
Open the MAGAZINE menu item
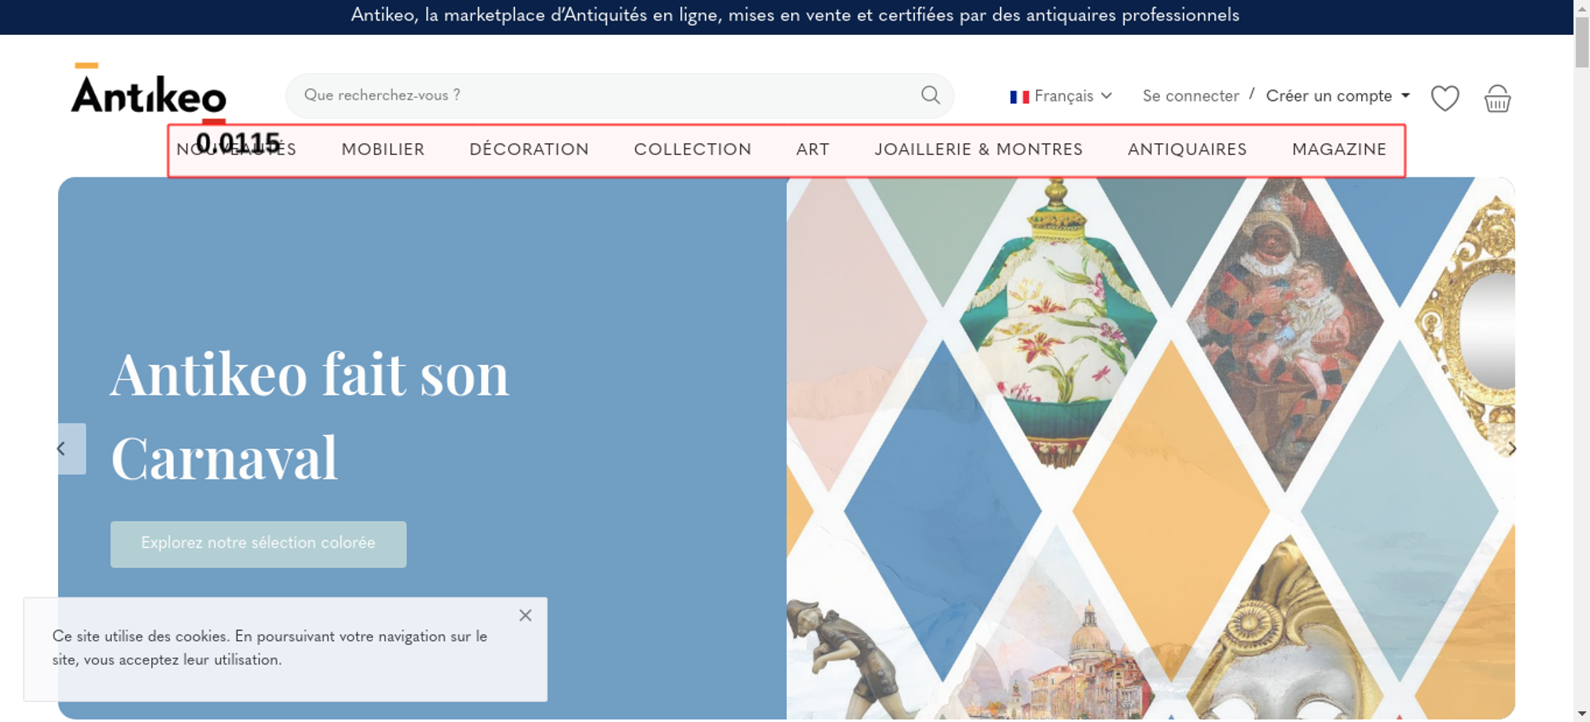(1339, 149)
